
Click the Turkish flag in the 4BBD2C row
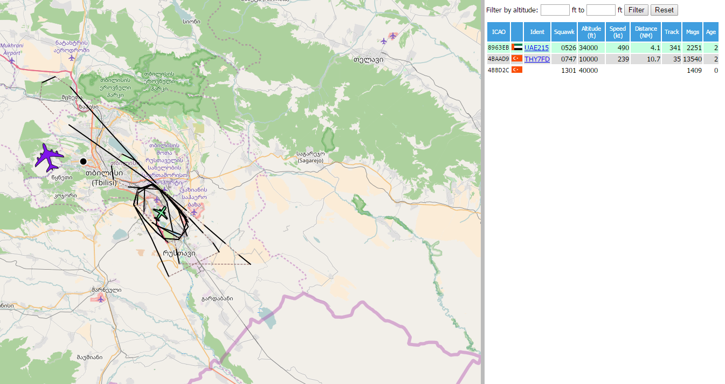coord(517,70)
